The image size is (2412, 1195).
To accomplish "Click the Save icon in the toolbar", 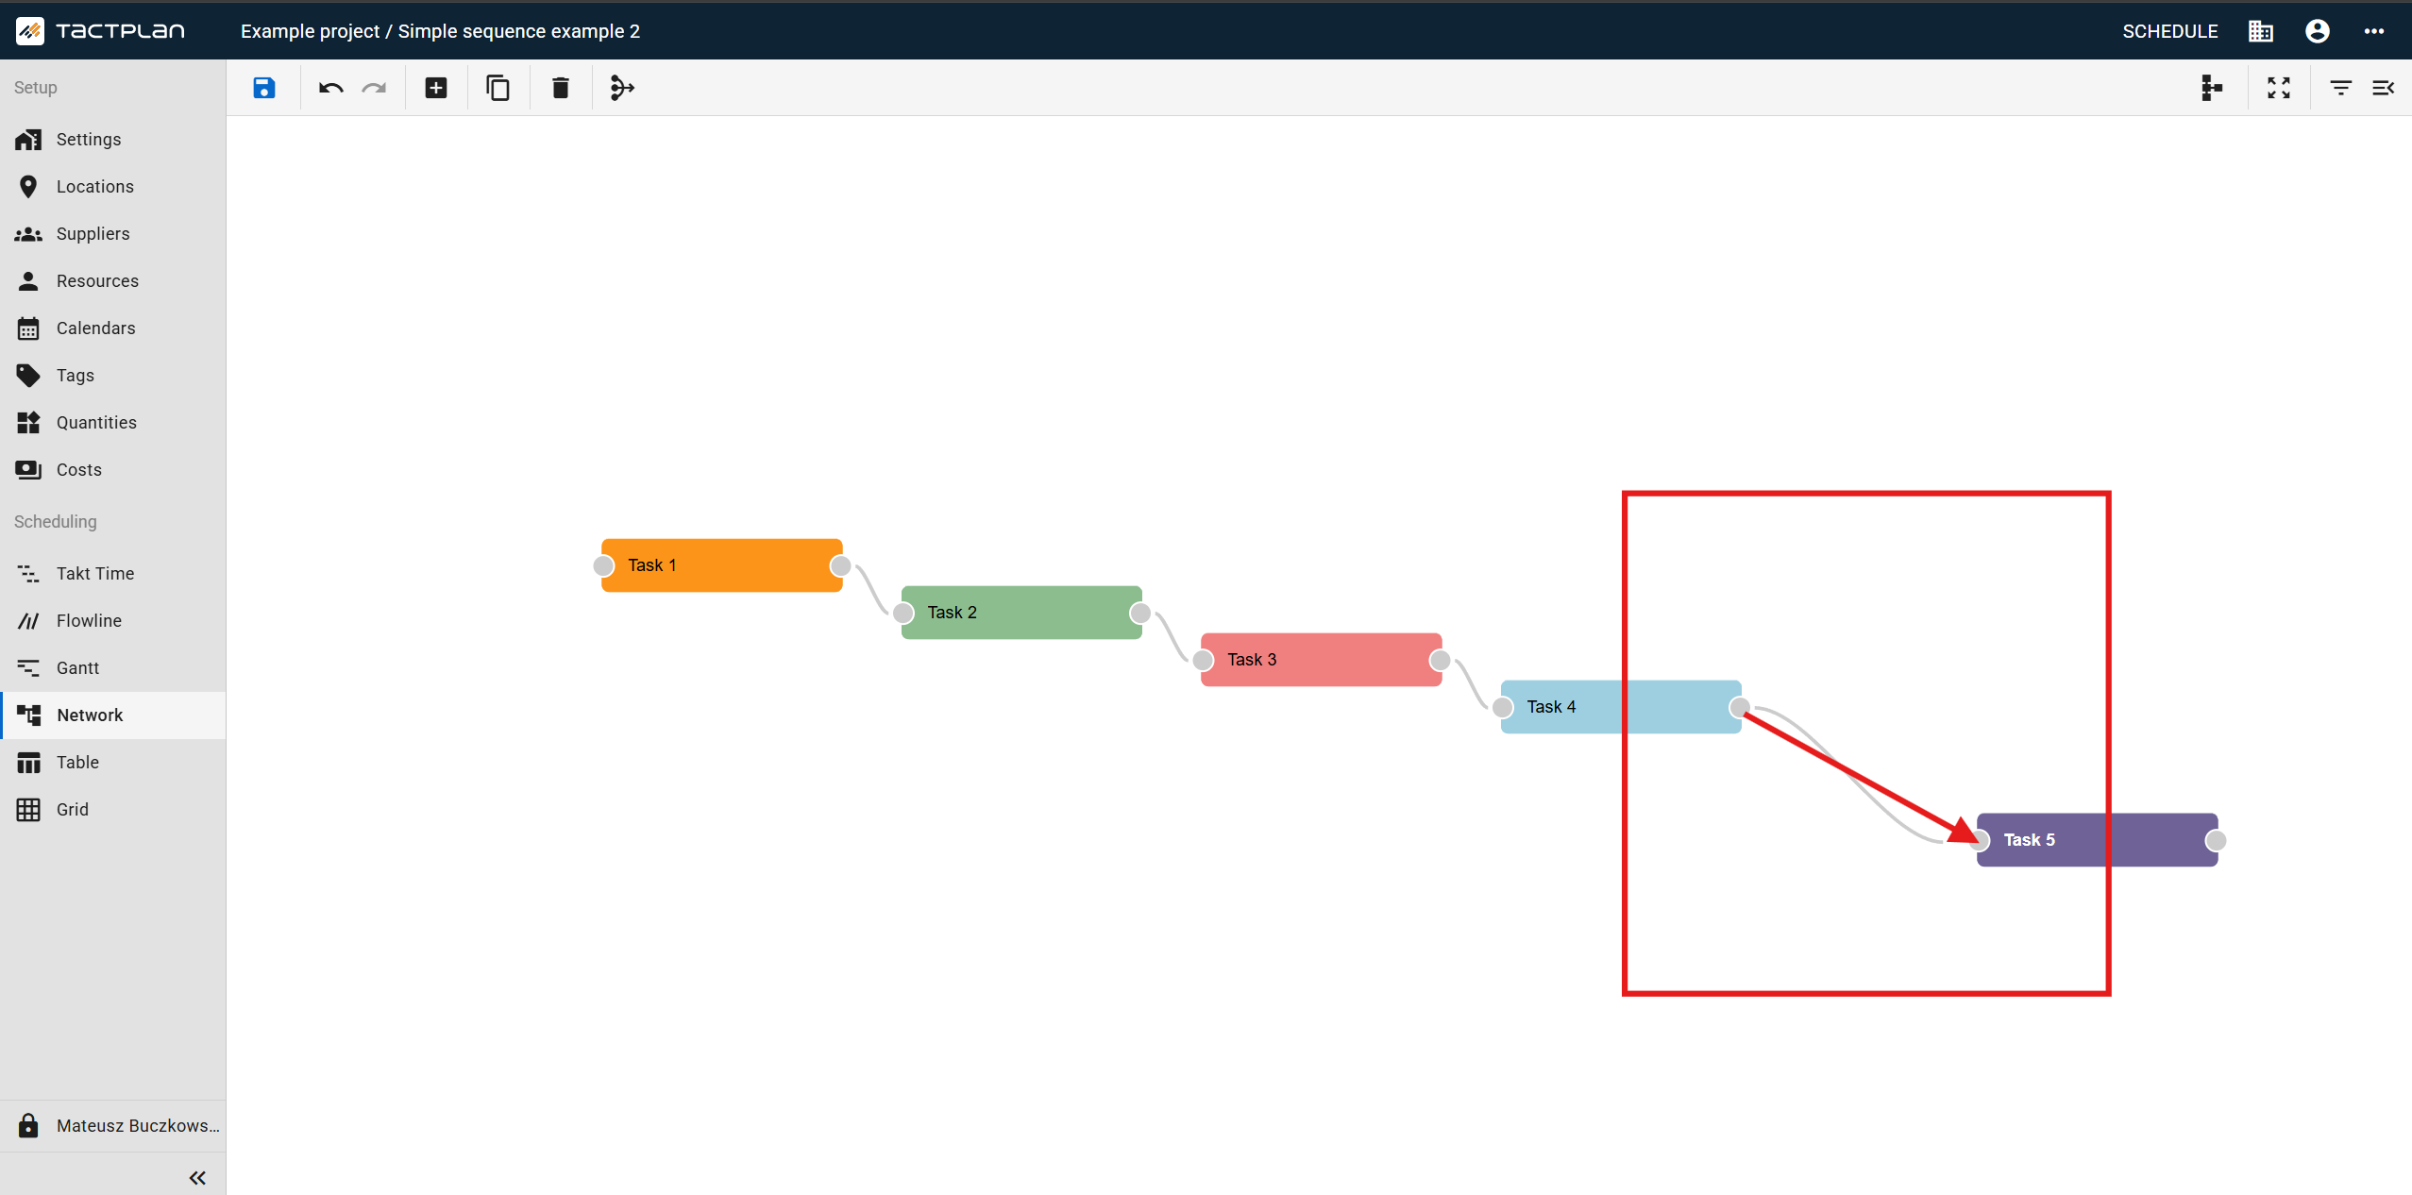I will [264, 88].
